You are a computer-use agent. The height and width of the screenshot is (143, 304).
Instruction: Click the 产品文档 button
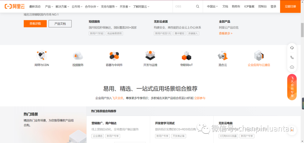click(x=60, y=24)
